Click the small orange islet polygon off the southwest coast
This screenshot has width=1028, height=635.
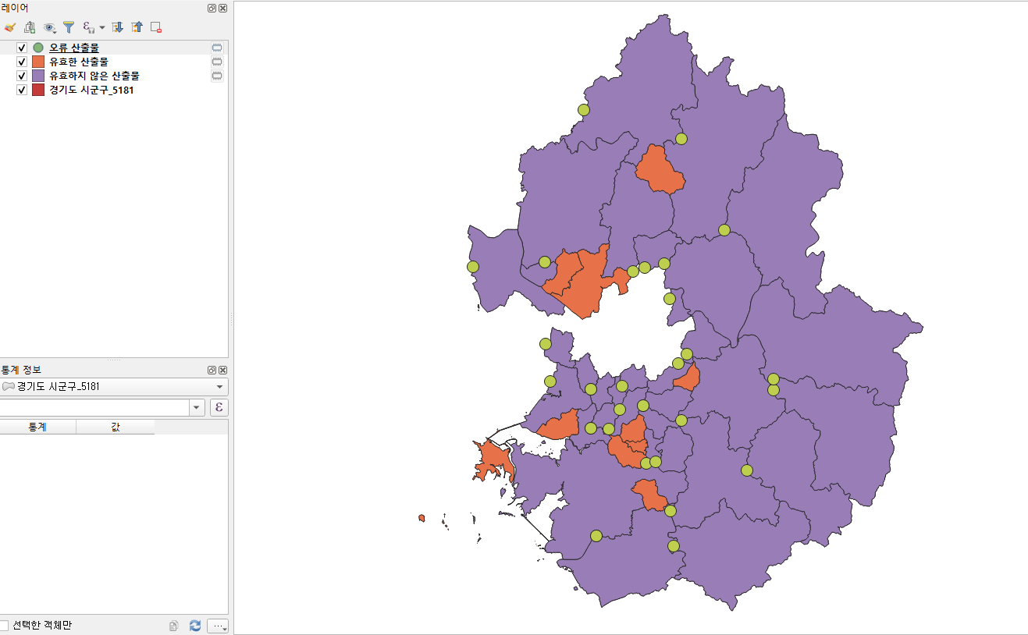[x=422, y=517]
